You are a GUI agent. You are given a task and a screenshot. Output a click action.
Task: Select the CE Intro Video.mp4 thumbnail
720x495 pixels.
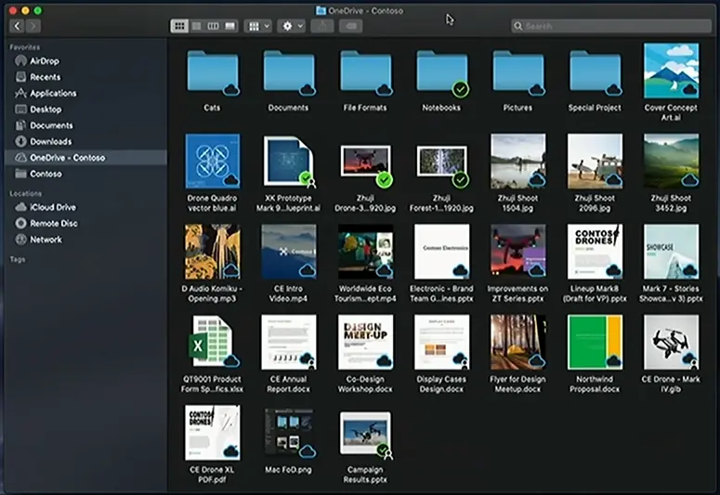(x=289, y=252)
